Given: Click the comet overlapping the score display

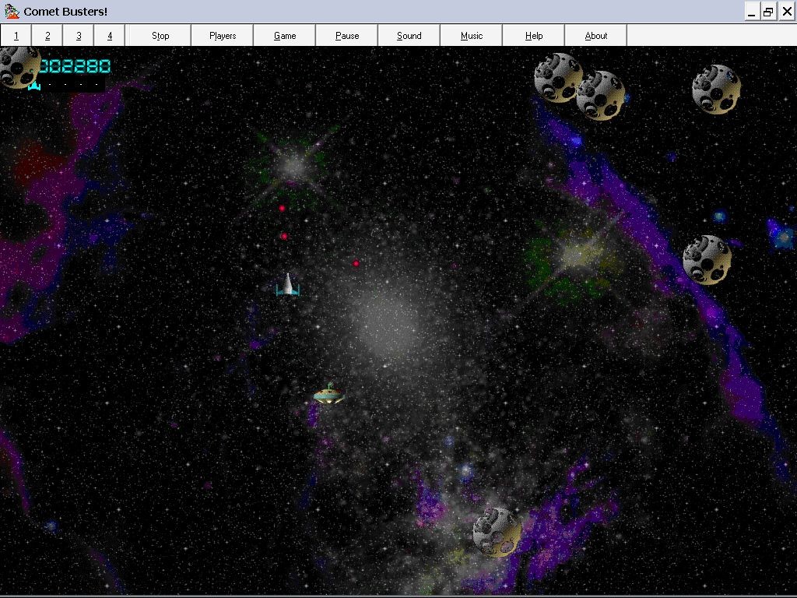Looking at the screenshot, I should tap(19, 67).
